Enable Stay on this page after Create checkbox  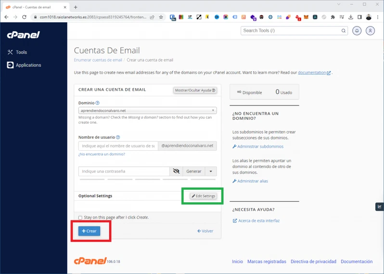(x=80, y=218)
